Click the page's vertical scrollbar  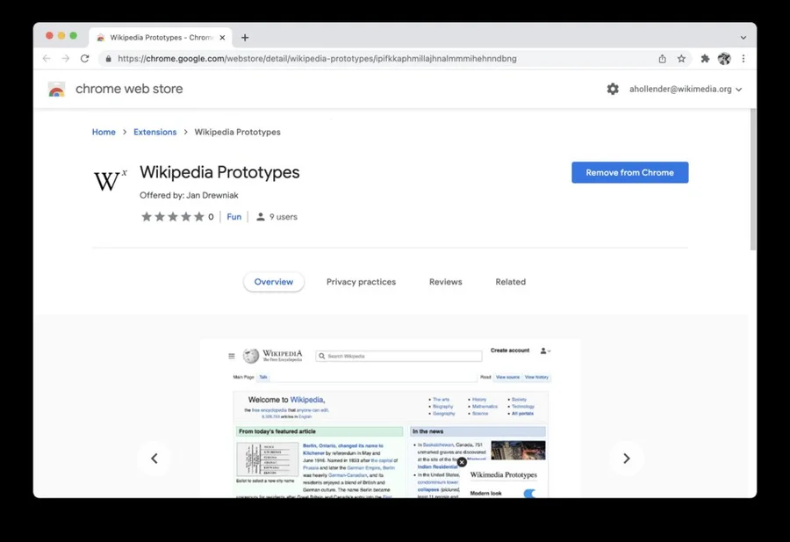[x=753, y=179]
